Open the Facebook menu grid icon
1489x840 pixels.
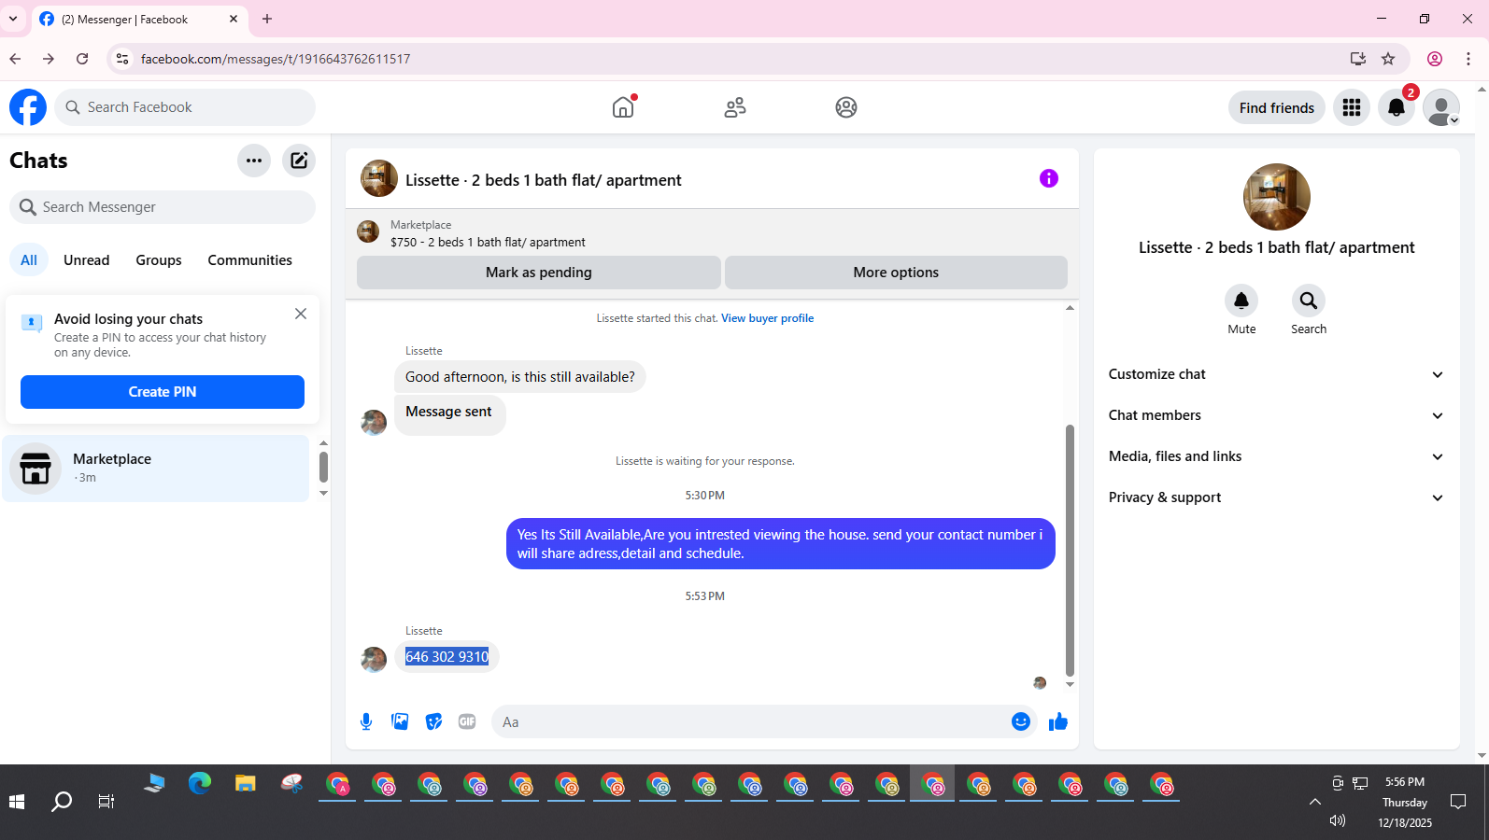click(1352, 107)
